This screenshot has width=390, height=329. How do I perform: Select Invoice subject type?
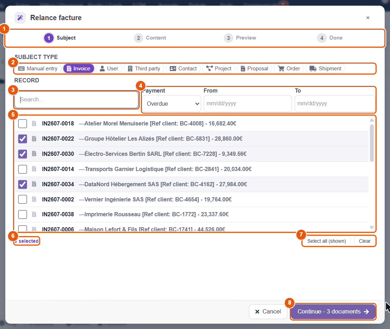(x=79, y=69)
